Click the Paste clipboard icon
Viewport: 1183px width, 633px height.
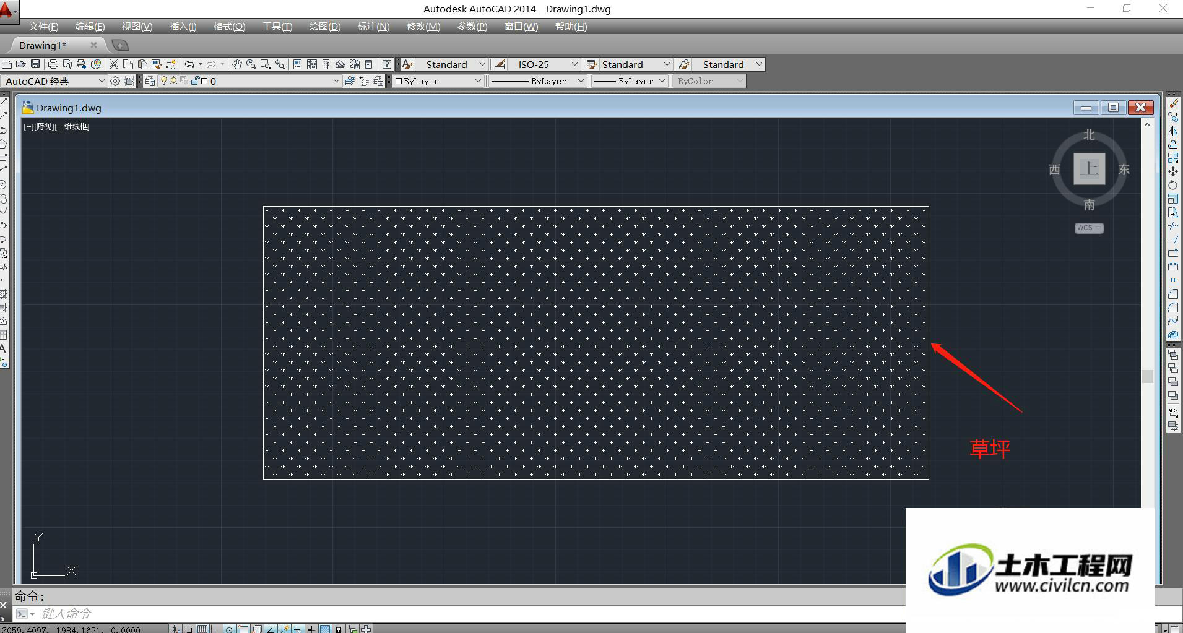[x=142, y=64]
